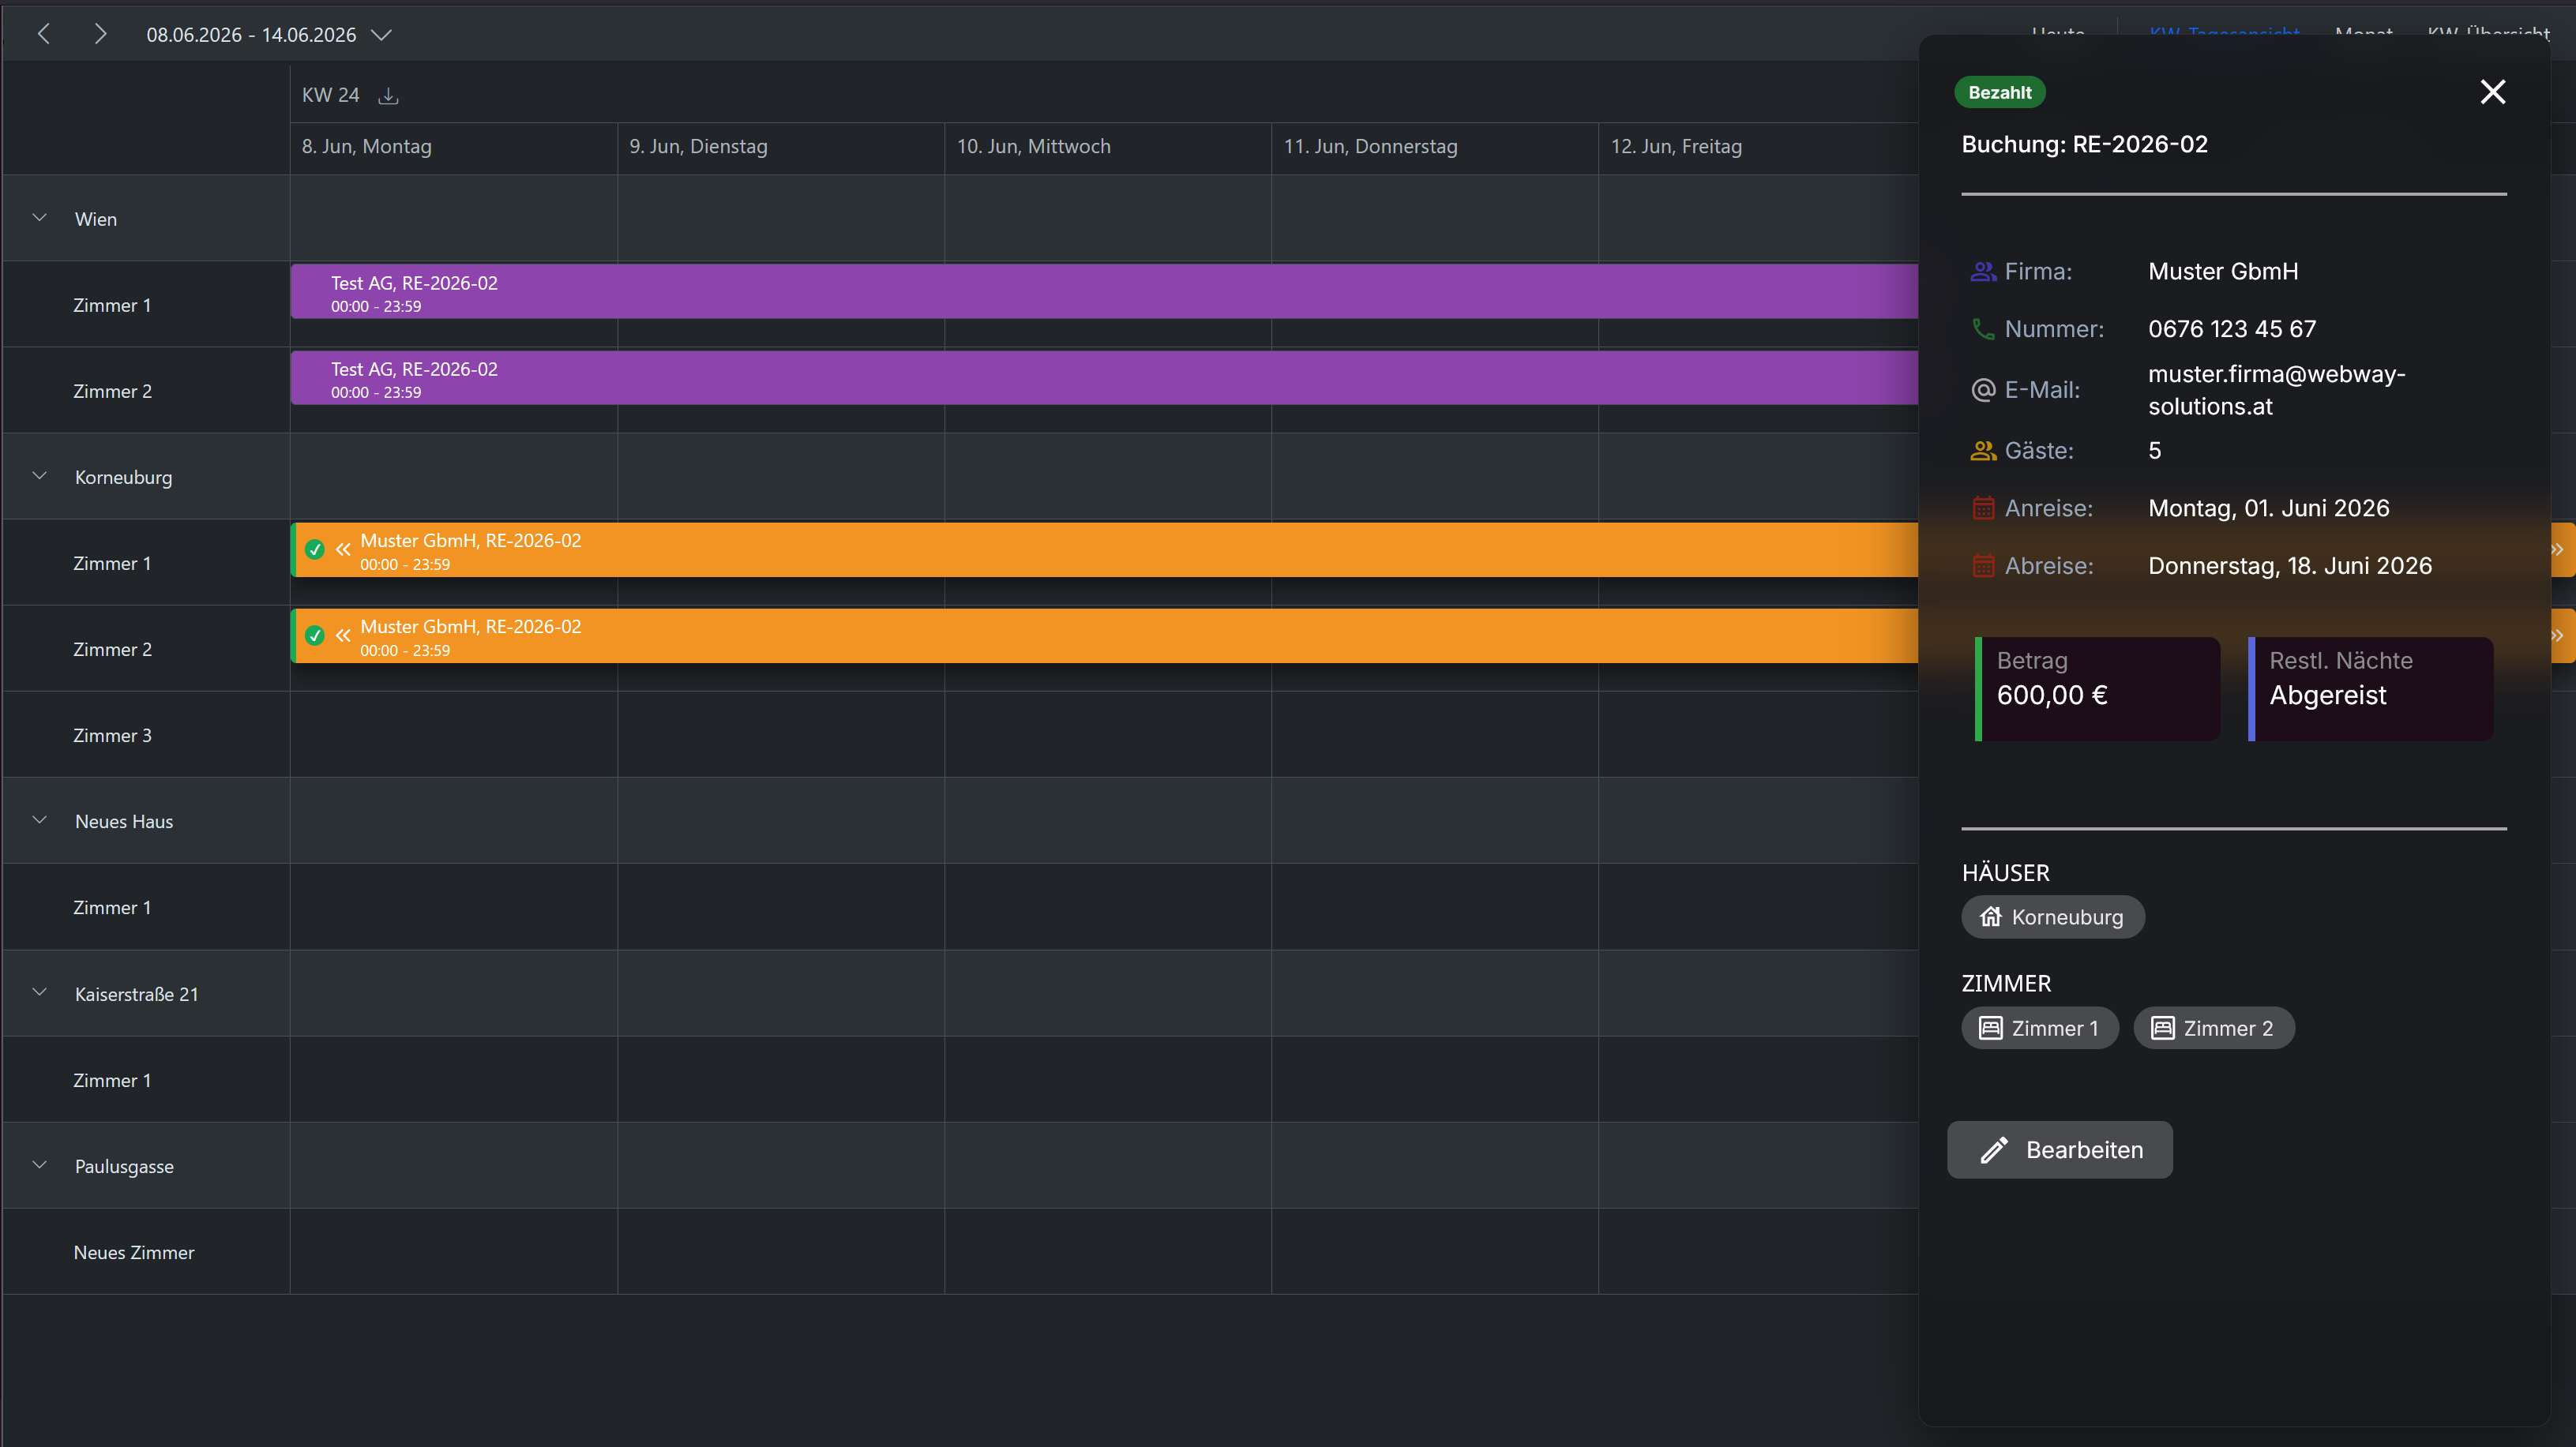Collapse the Korneuburg house group
This screenshot has height=1447, width=2576.
40,476
